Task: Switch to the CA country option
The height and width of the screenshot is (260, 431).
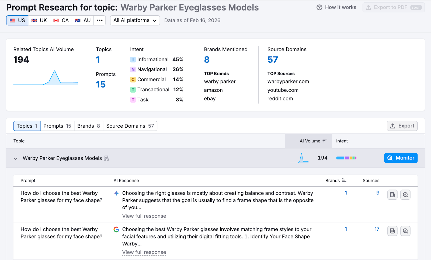Action: [61, 20]
